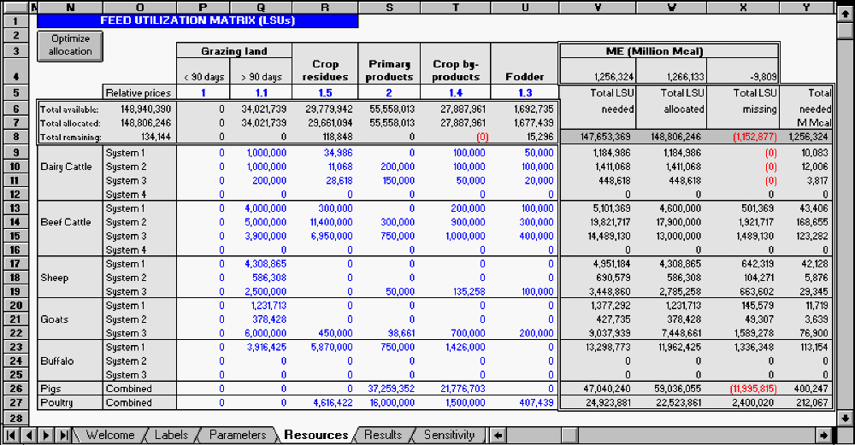Go to the Results sheet tab
This screenshot has width=855, height=445.
382,435
